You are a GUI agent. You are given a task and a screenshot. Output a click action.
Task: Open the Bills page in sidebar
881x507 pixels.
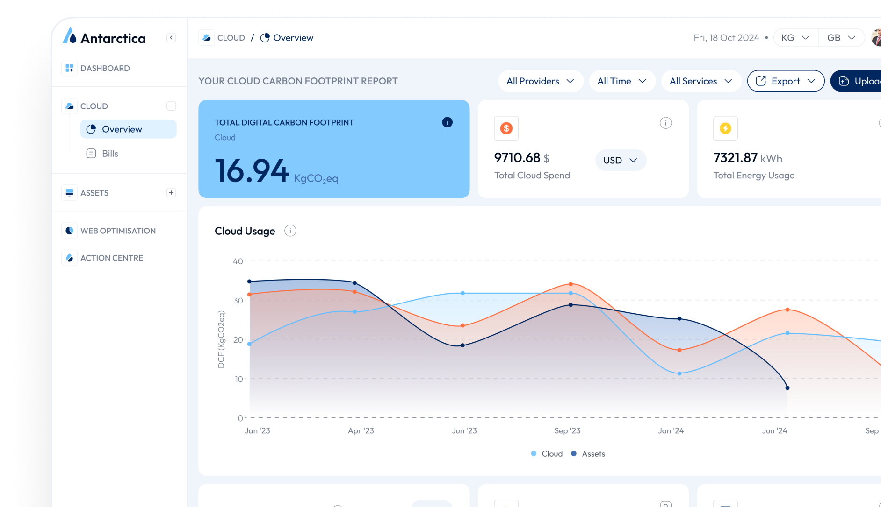tap(110, 154)
